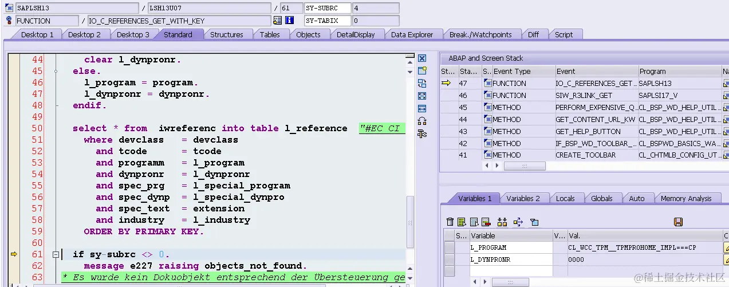Image resolution: width=729 pixels, height=287 pixels.
Task: Click the headset services icon in vertical toolbar
Action: click(422, 121)
